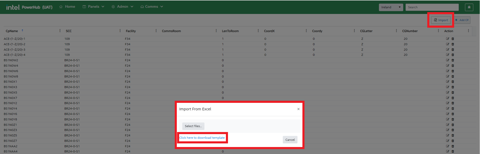
Task: Click edit icon for BS1N0W2 row
Action: 447,60
